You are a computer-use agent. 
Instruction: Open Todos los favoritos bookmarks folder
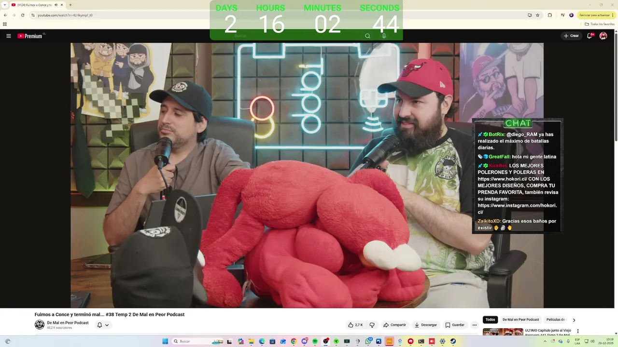coord(600,24)
